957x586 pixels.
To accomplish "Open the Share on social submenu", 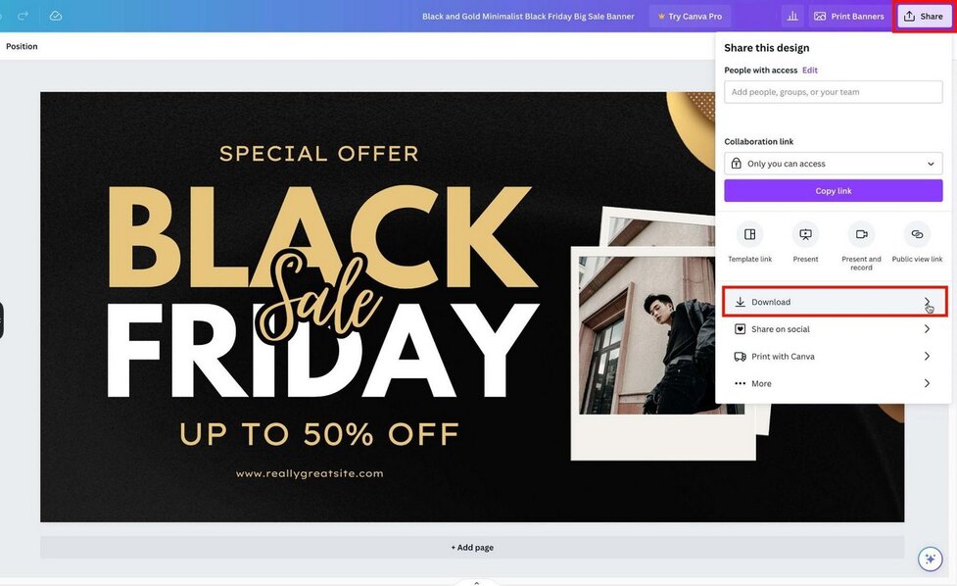I will (x=833, y=329).
